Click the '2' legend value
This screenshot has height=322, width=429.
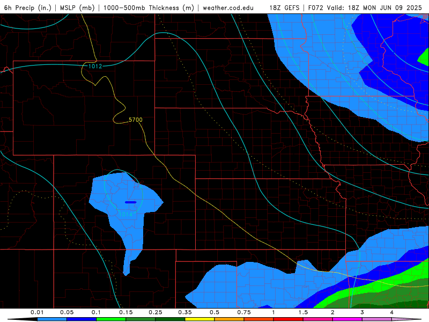[x=332, y=312]
